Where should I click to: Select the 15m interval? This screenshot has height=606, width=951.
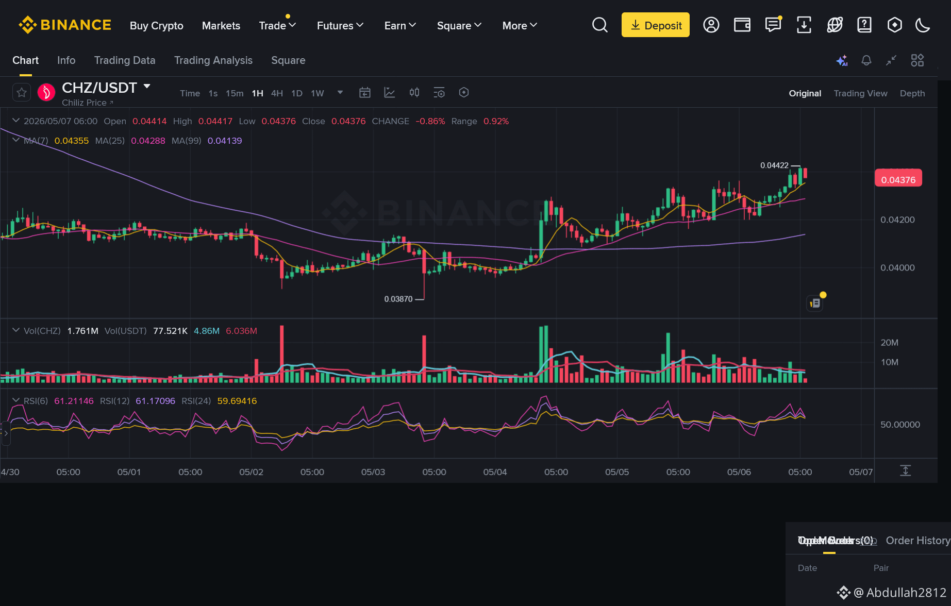click(235, 93)
